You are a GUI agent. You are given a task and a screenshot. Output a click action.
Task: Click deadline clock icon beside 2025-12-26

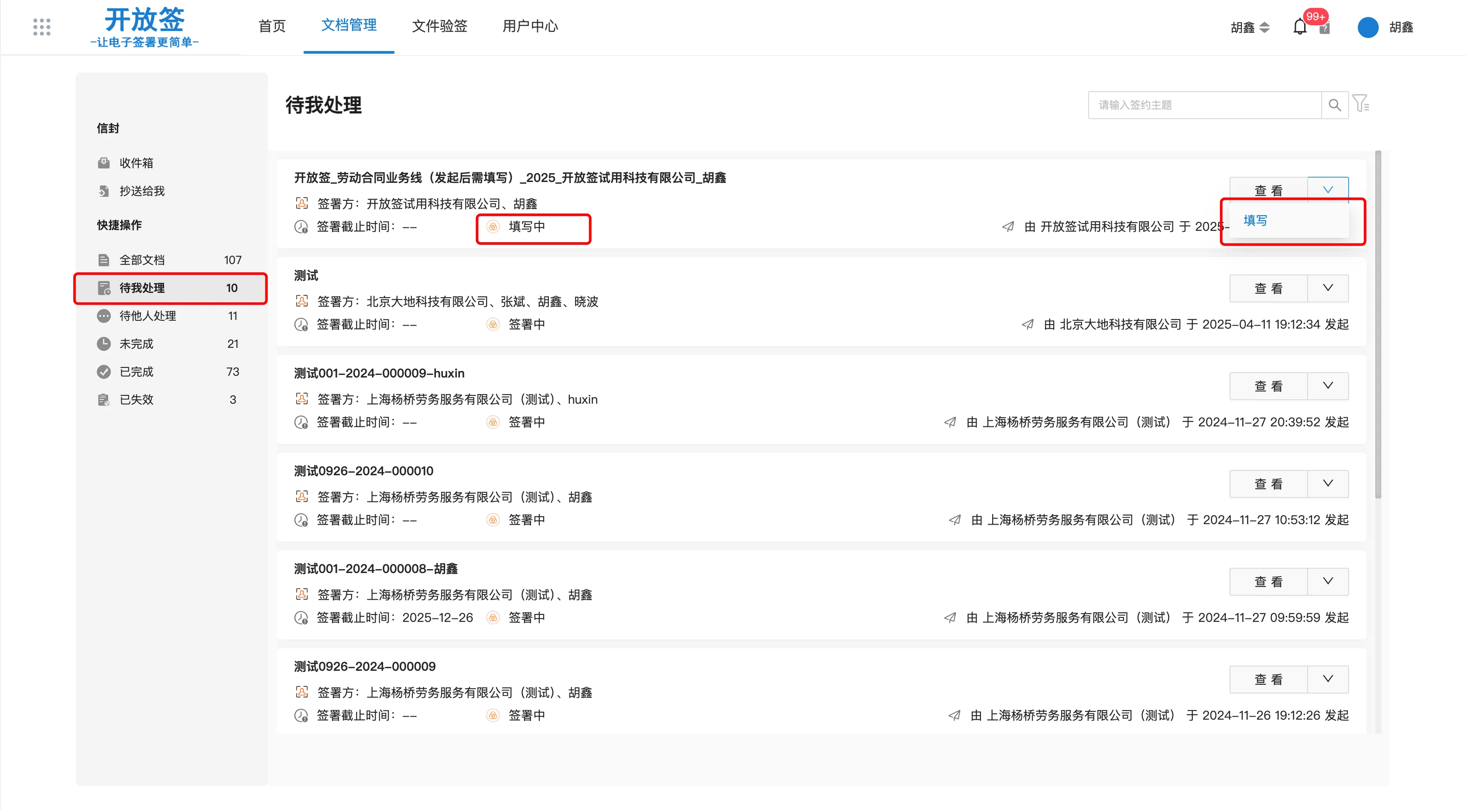[301, 618]
